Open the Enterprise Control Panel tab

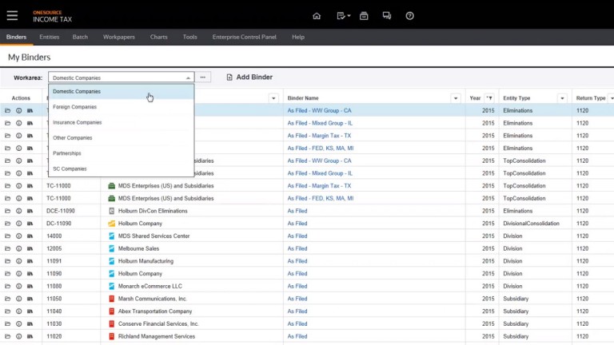(244, 37)
